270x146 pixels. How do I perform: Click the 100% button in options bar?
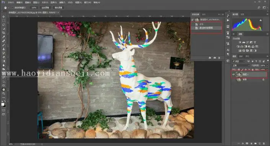coord(34,8)
